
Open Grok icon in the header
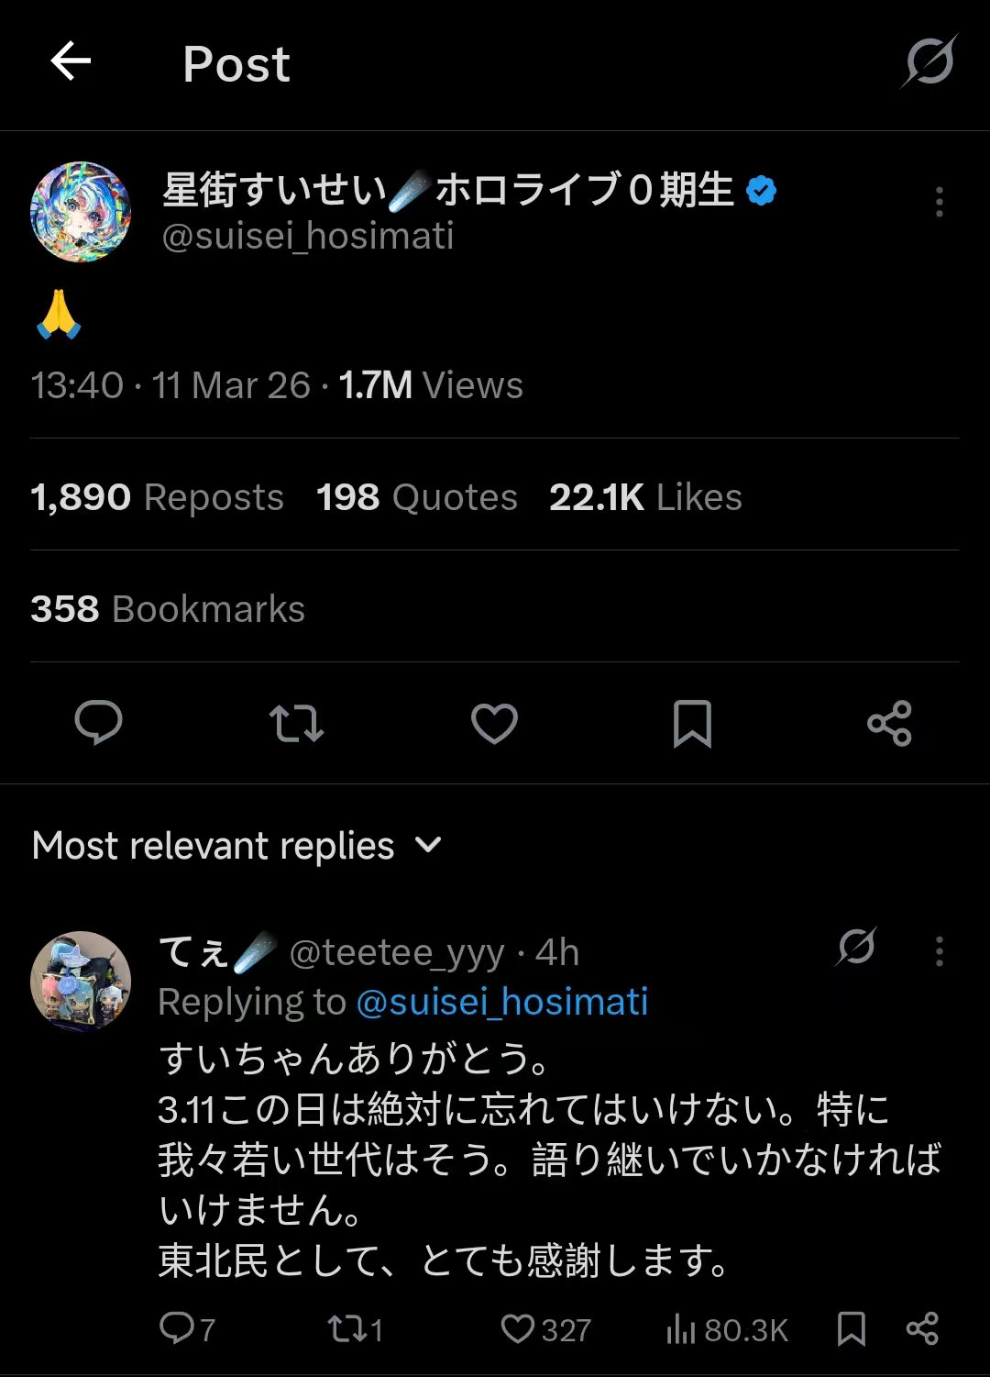pyautogui.click(x=929, y=62)
